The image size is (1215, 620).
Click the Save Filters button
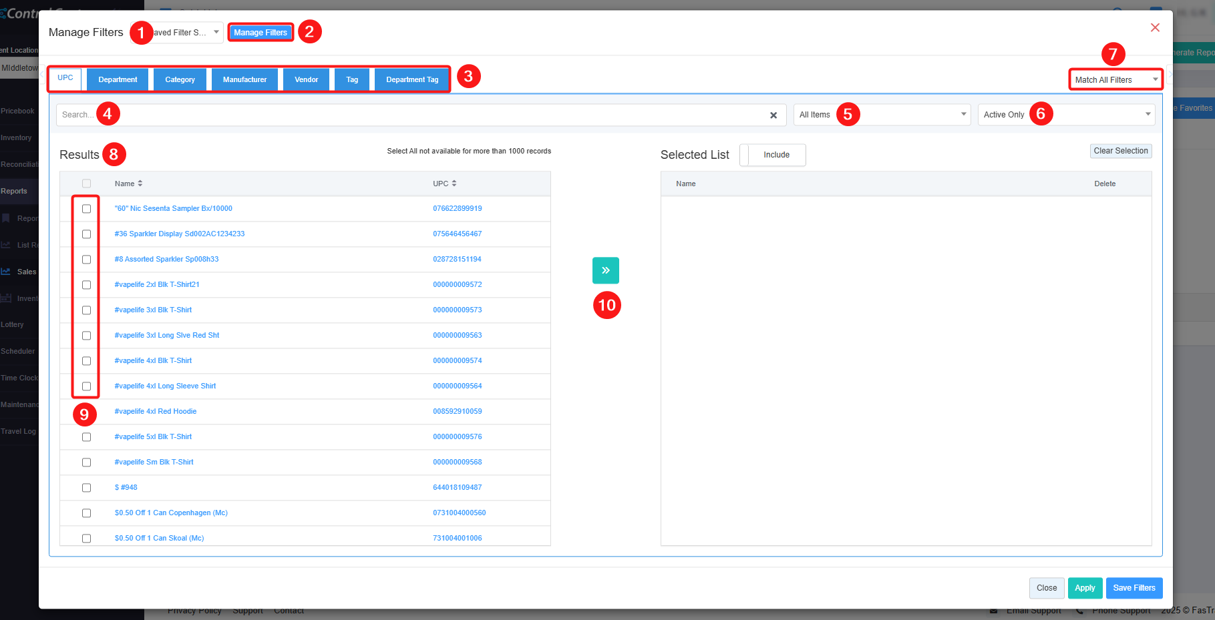pyautogui.click(x=1134, y=588)
